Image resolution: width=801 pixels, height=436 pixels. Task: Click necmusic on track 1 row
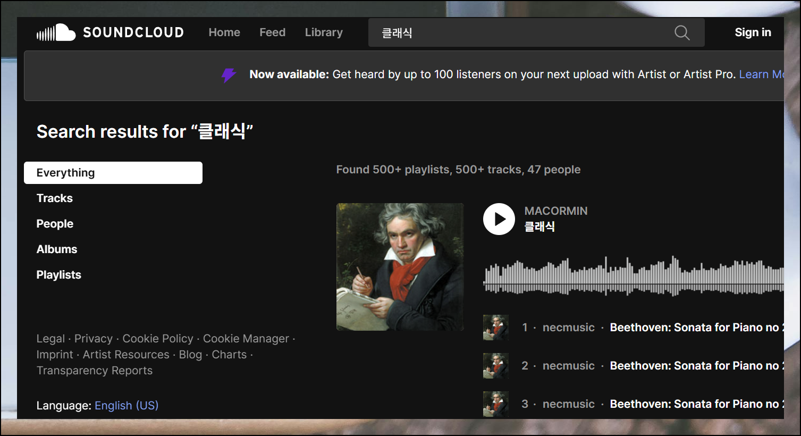568,328
